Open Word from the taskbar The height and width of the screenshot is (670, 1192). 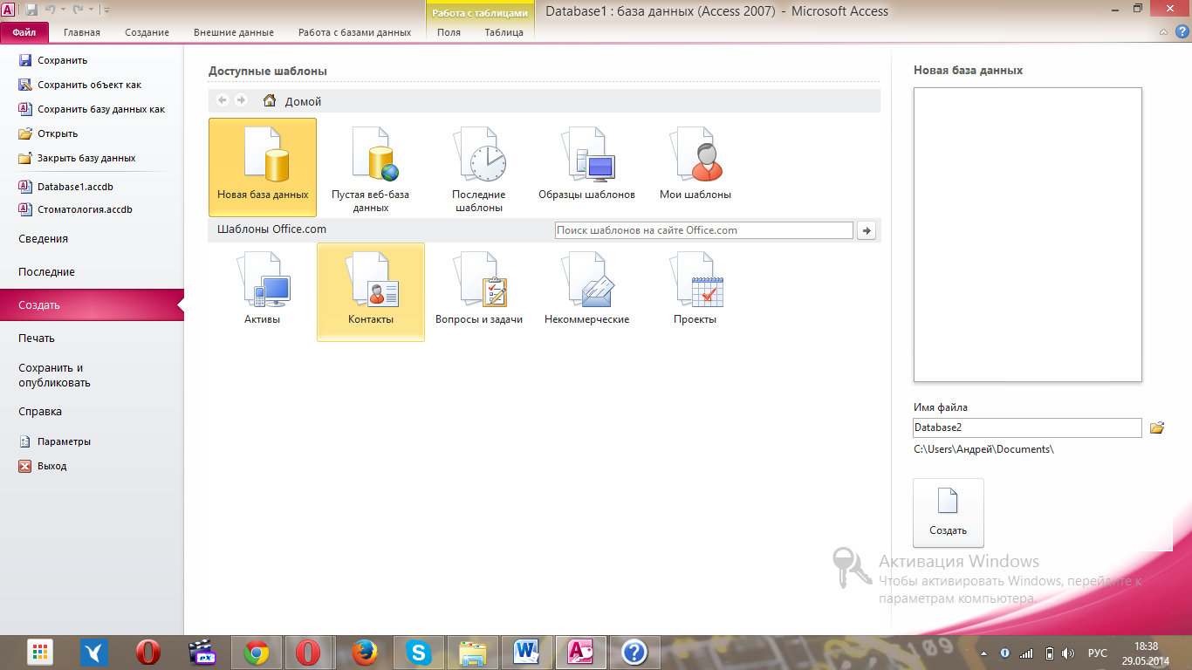[x=527, y=652]
